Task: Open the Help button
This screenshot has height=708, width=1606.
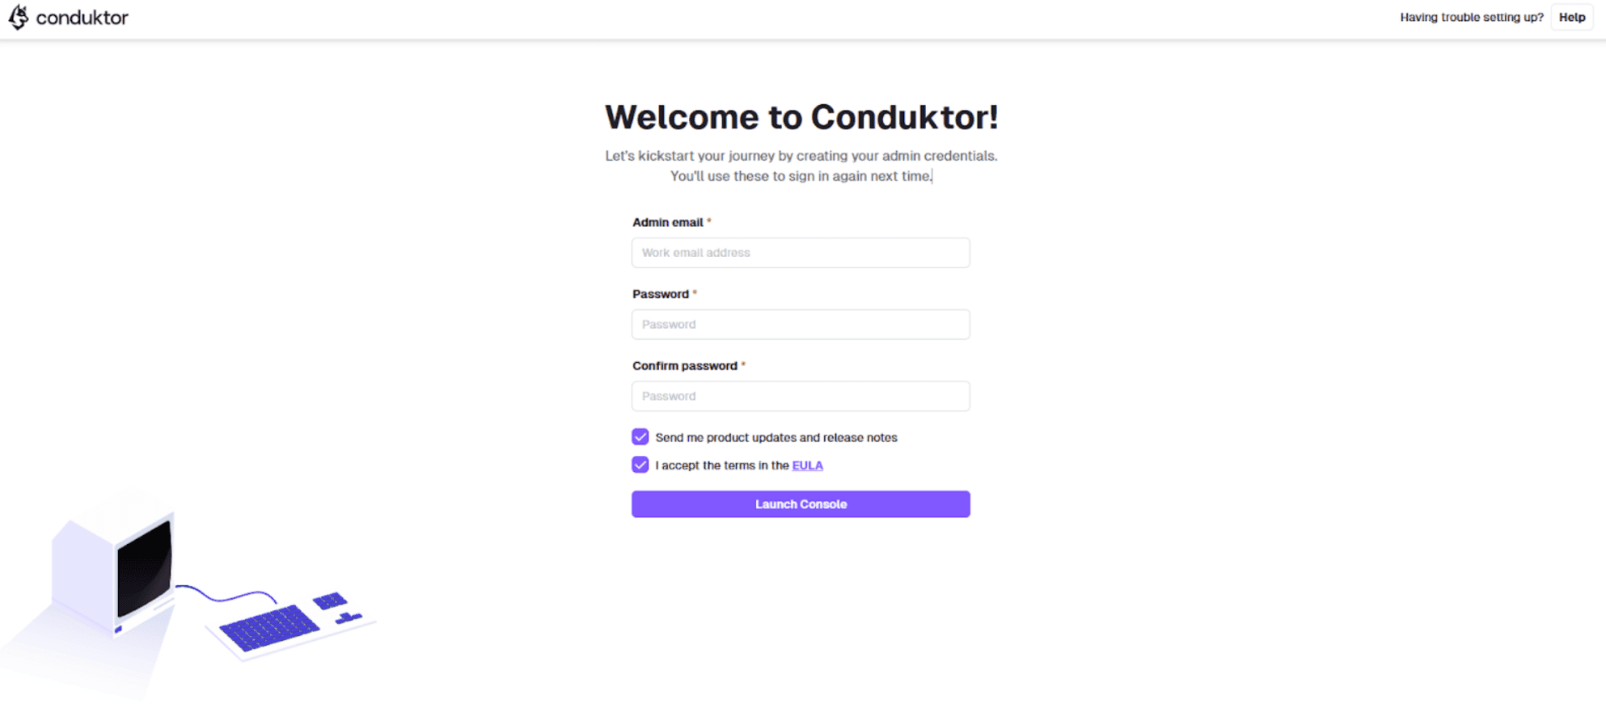Action: pyautogui.click(x=1571, y=17)
